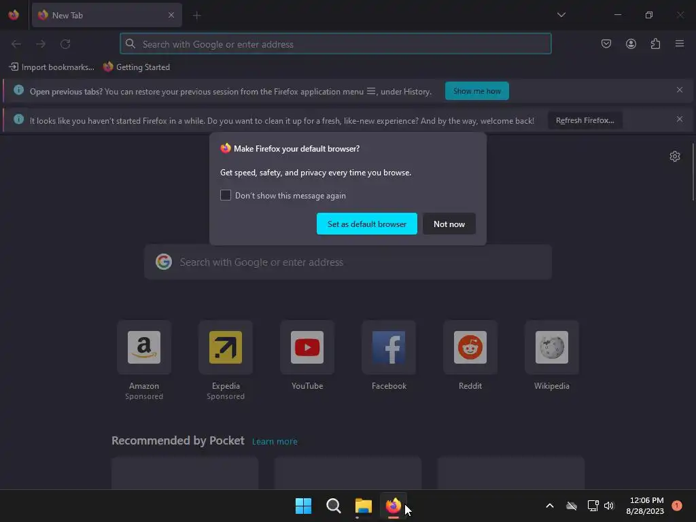
Task: Click the info icon in welcome back notification
Action: (x=18, y=120)
